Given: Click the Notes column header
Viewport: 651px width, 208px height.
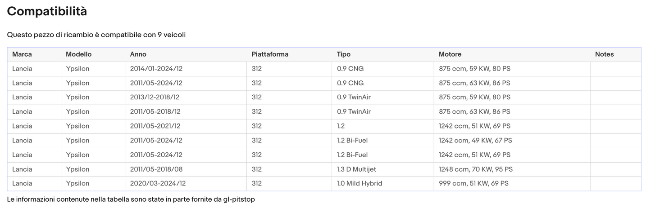Looking at the screenshot, I should click(x=604, y=54).
